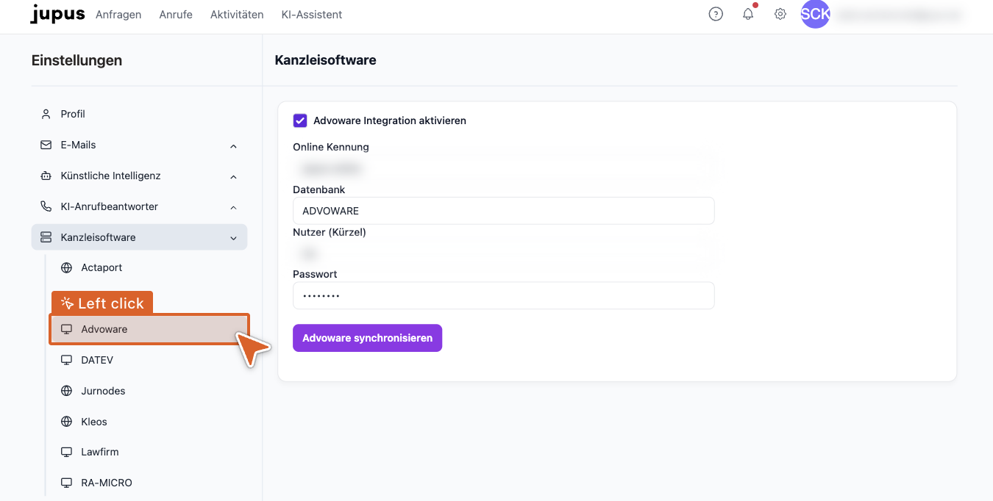Click the Nutzer (Kürzel) field

[504, 253]
